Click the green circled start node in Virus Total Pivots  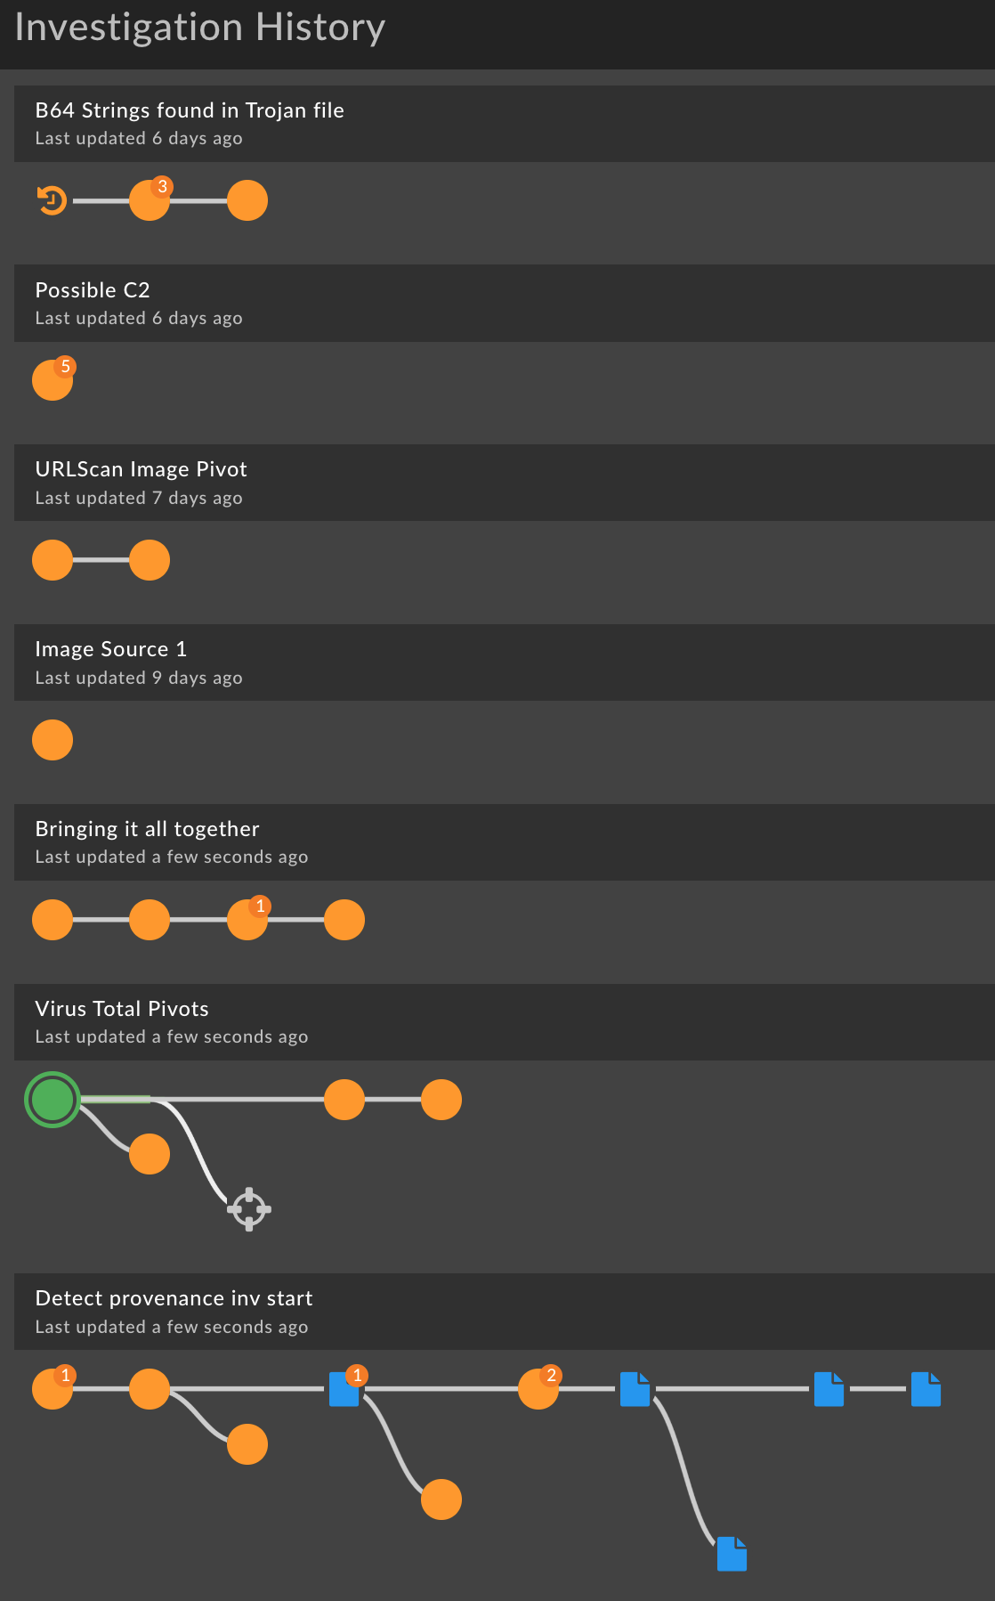(x=52, y=1100)
